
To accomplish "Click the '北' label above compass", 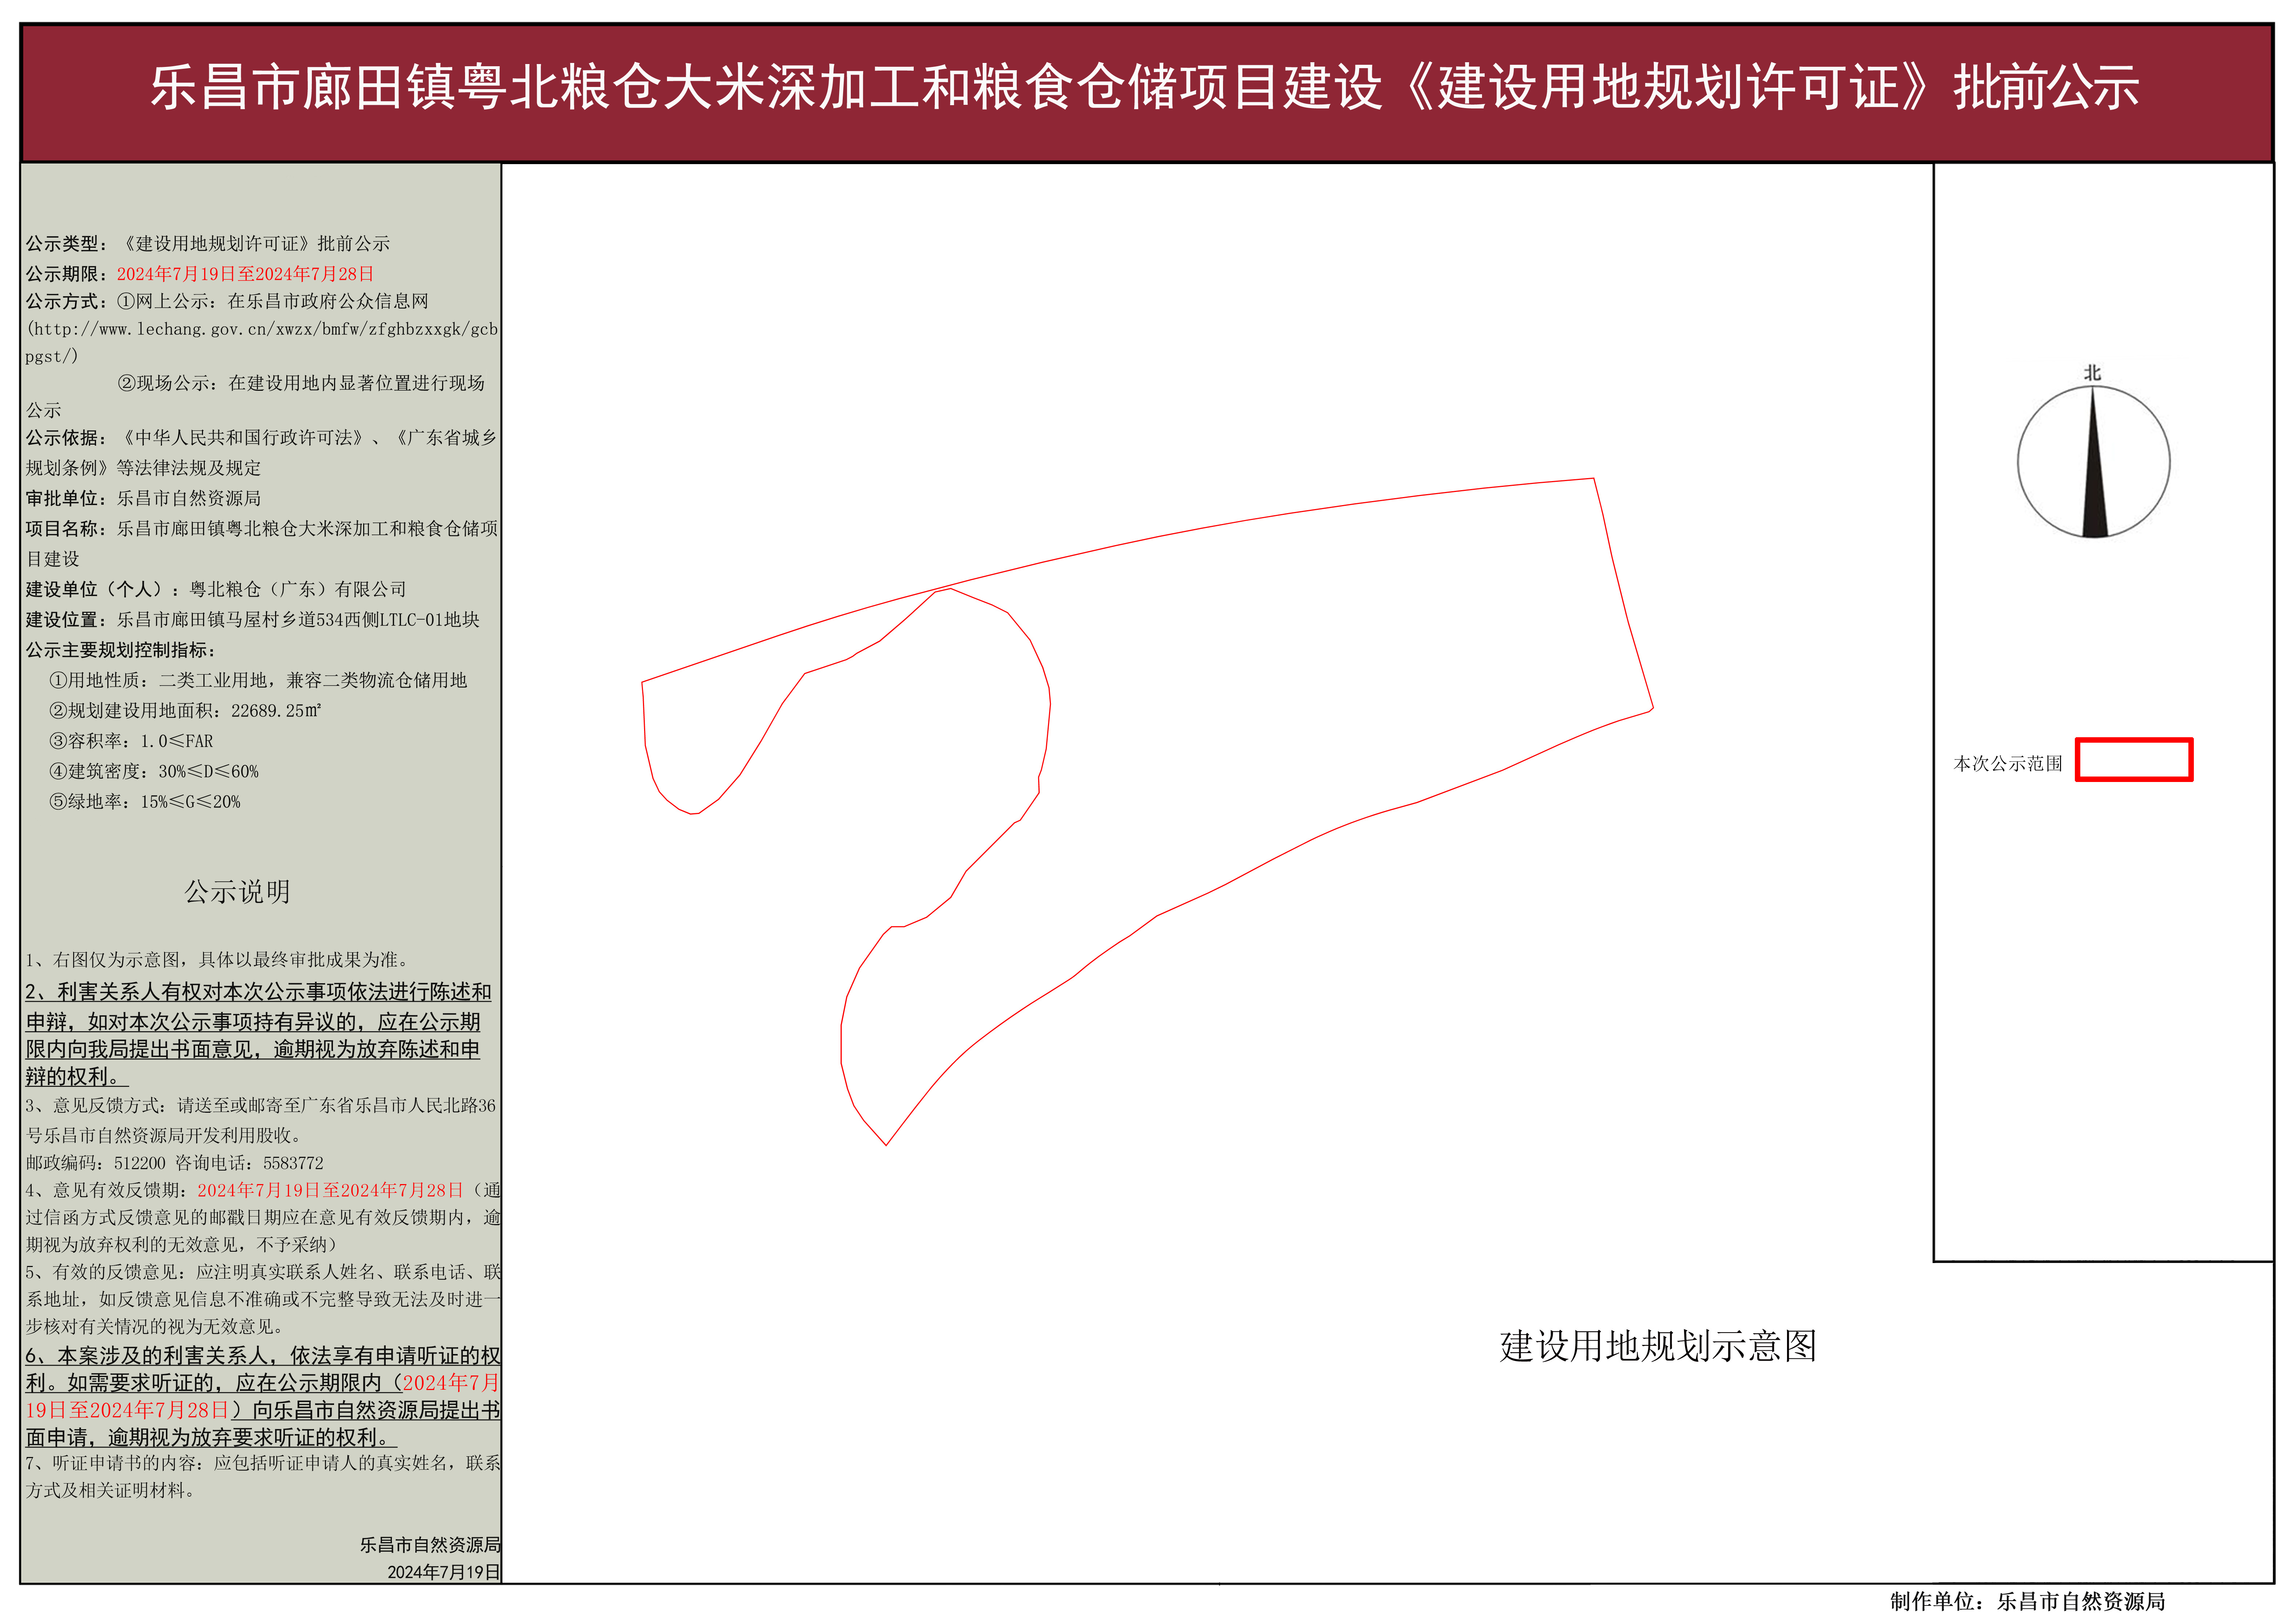I will coord(2092,373).
